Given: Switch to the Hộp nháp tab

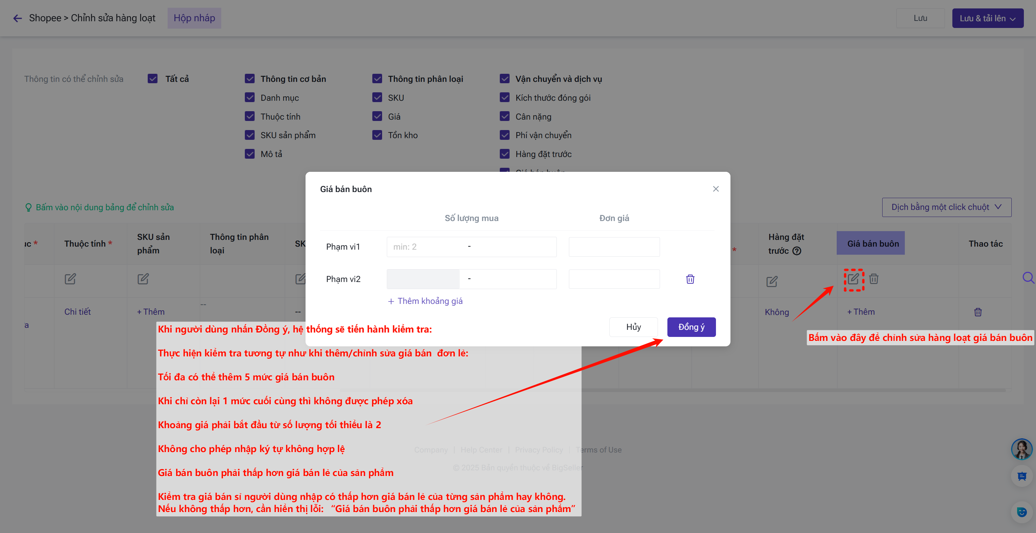Looking at the screenshot, I should click(194, 18).
